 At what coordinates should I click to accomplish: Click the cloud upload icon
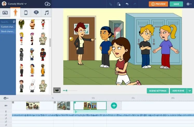(x=47, y=4)
